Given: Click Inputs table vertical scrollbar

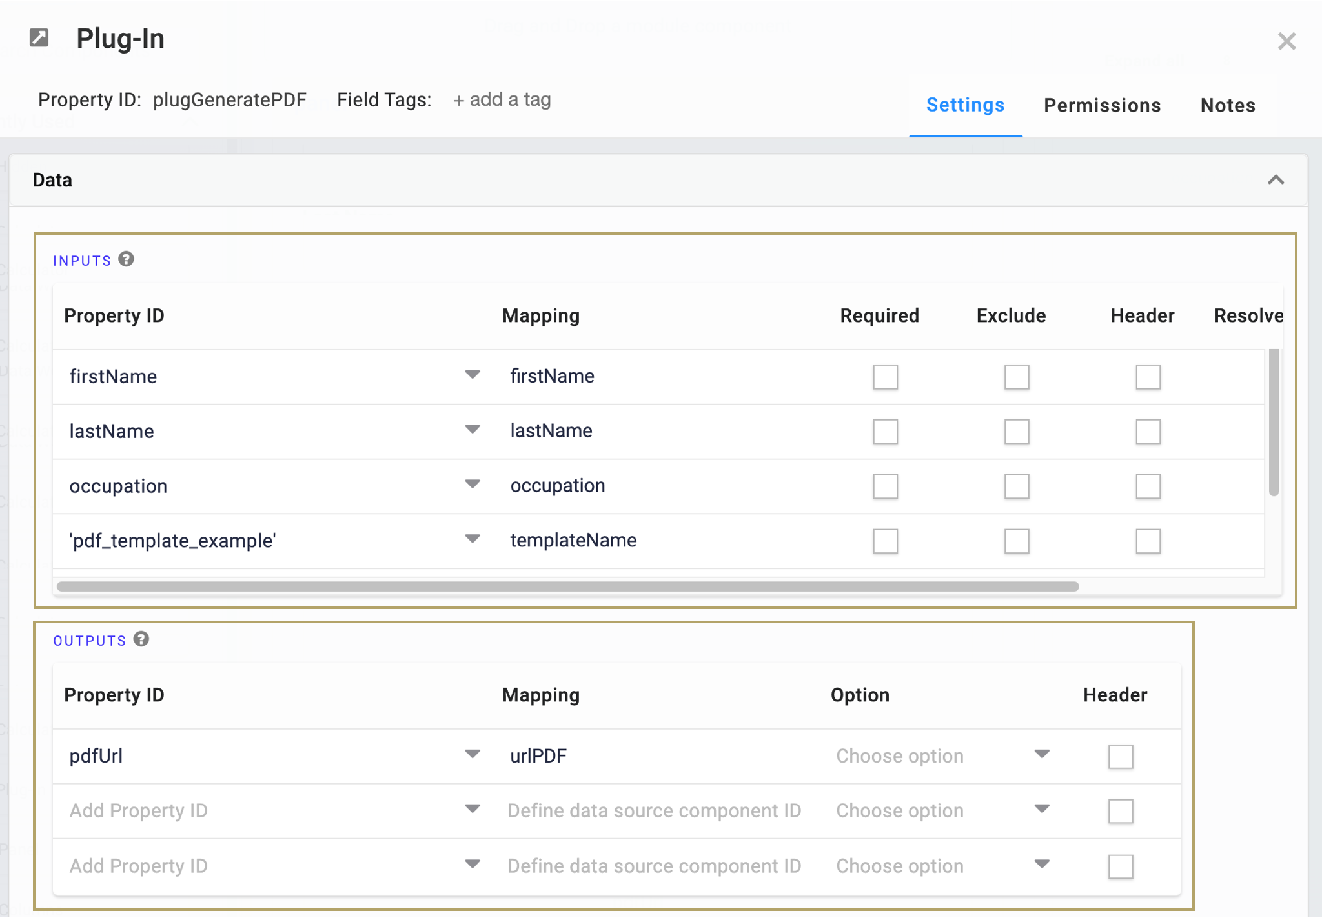Looking at the screenshot, I should [1274, 423].
